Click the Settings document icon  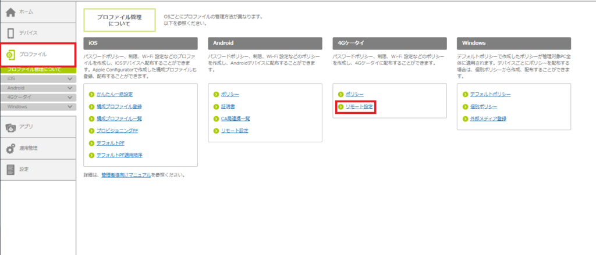click(10, 170)
